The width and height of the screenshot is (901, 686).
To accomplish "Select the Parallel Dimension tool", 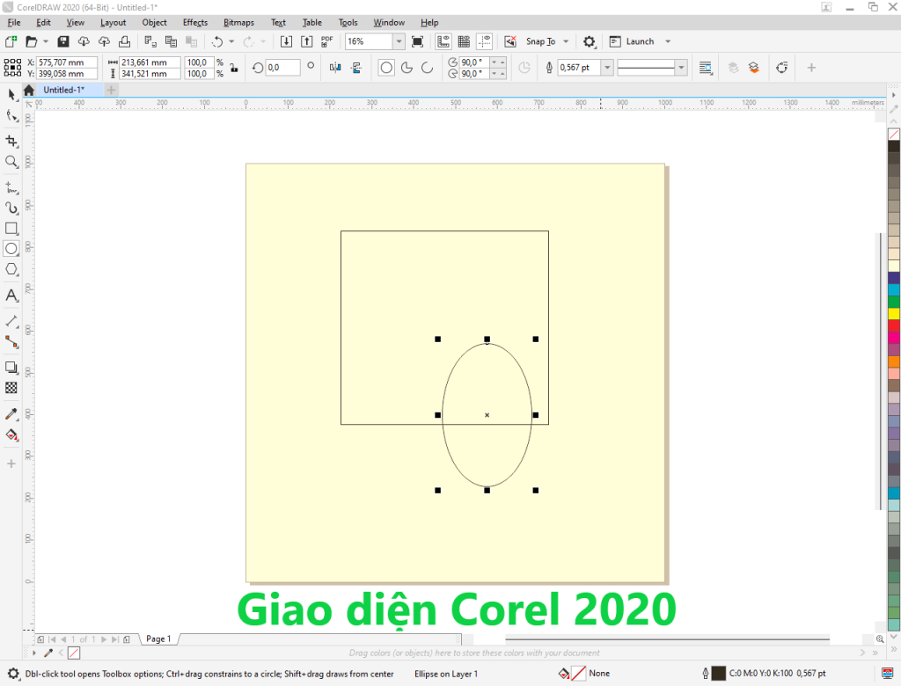I will [x=11, y=321].
